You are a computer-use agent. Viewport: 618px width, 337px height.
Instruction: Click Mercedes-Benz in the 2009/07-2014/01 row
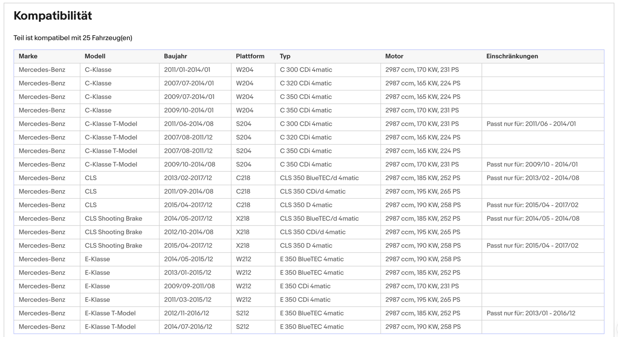(42, 97)
